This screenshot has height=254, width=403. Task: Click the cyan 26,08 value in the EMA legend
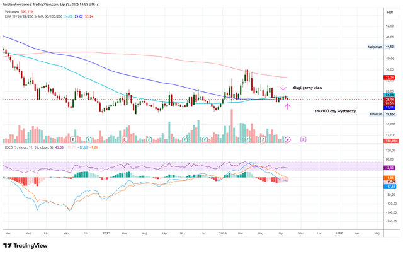tap(69, 16)
